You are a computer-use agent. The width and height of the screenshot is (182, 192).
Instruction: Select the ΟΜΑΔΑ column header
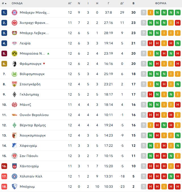pos(17,3)
